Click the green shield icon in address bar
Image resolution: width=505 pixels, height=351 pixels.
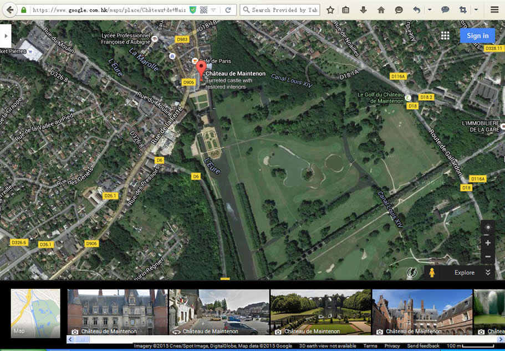[192, 10]
